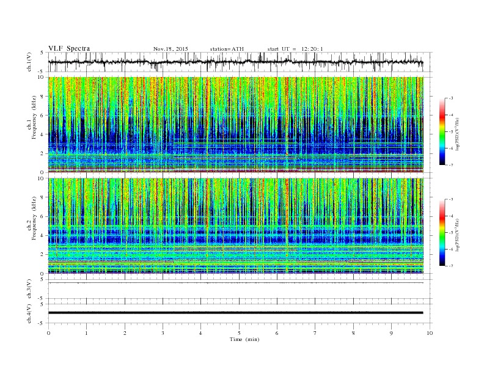This screenshot has width=484, height=374.
Task: Click the "-5" label on upper color bar
Action: [451, 131]
